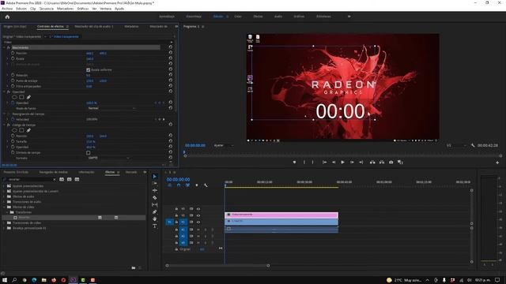
Task: Open the Ajustar zoom level dropdown
Action: 224,145
